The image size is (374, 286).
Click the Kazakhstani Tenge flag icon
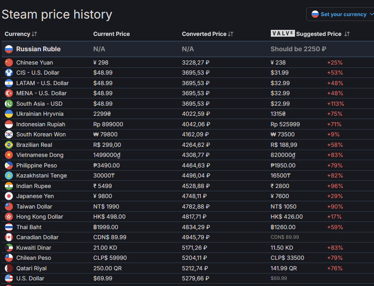(9, 175)
